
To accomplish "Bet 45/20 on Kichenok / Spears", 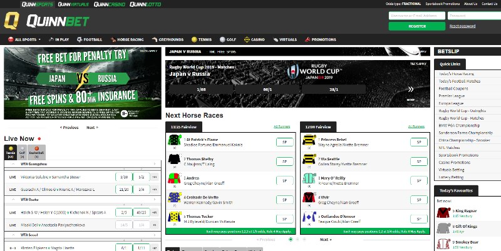I will point(142,212).
